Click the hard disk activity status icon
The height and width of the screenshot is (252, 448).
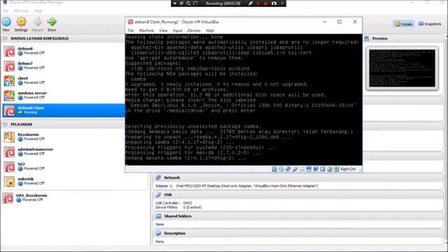pyautogui.click(x=274, y=169)
